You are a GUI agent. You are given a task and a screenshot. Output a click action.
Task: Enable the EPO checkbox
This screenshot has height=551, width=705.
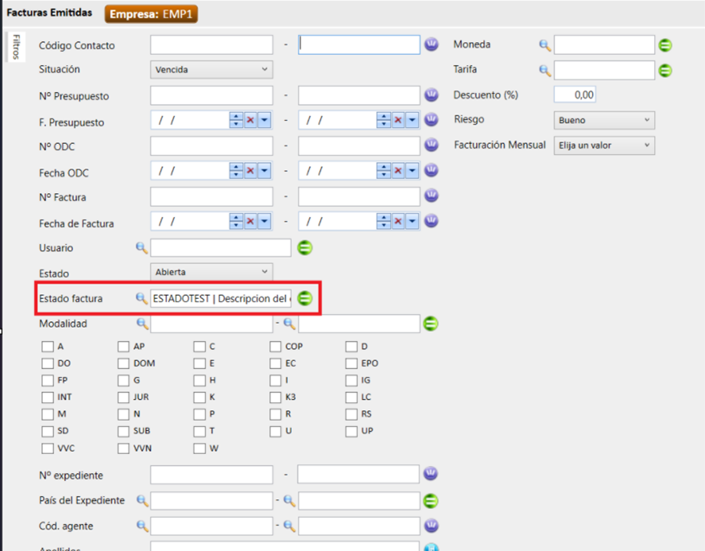coord(351,363)
